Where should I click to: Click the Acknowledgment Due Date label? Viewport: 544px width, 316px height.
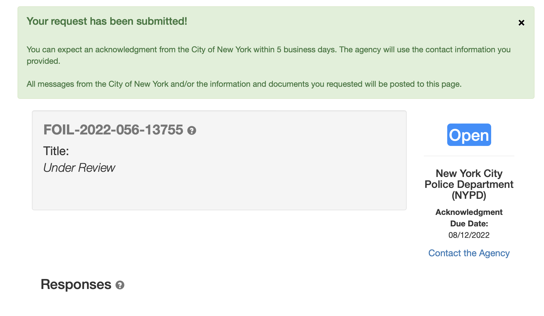469,218
